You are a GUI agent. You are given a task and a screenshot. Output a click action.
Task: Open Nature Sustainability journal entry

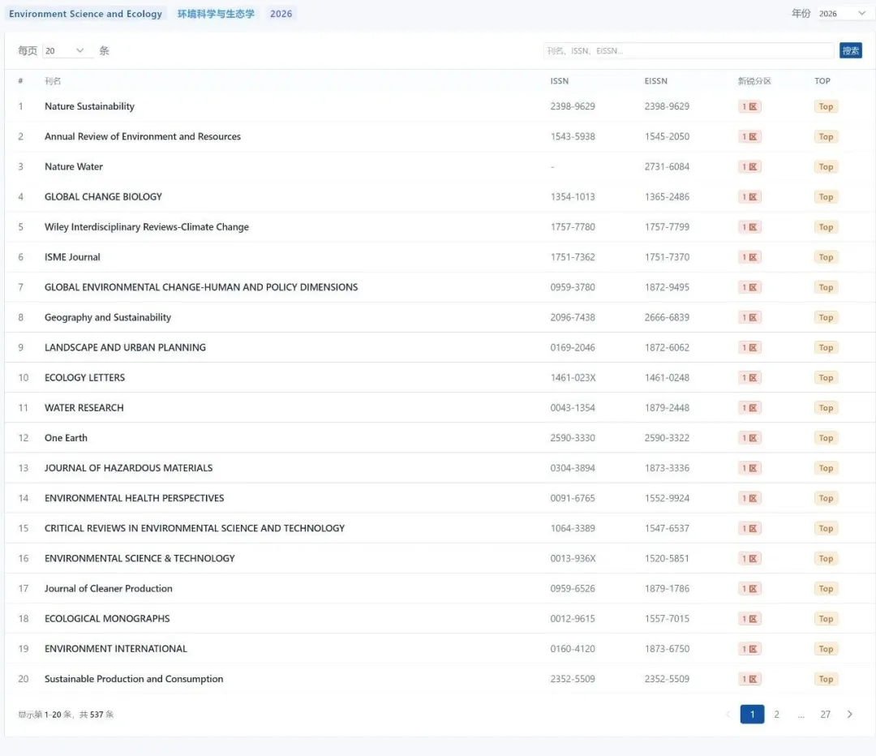pos(89,106)
